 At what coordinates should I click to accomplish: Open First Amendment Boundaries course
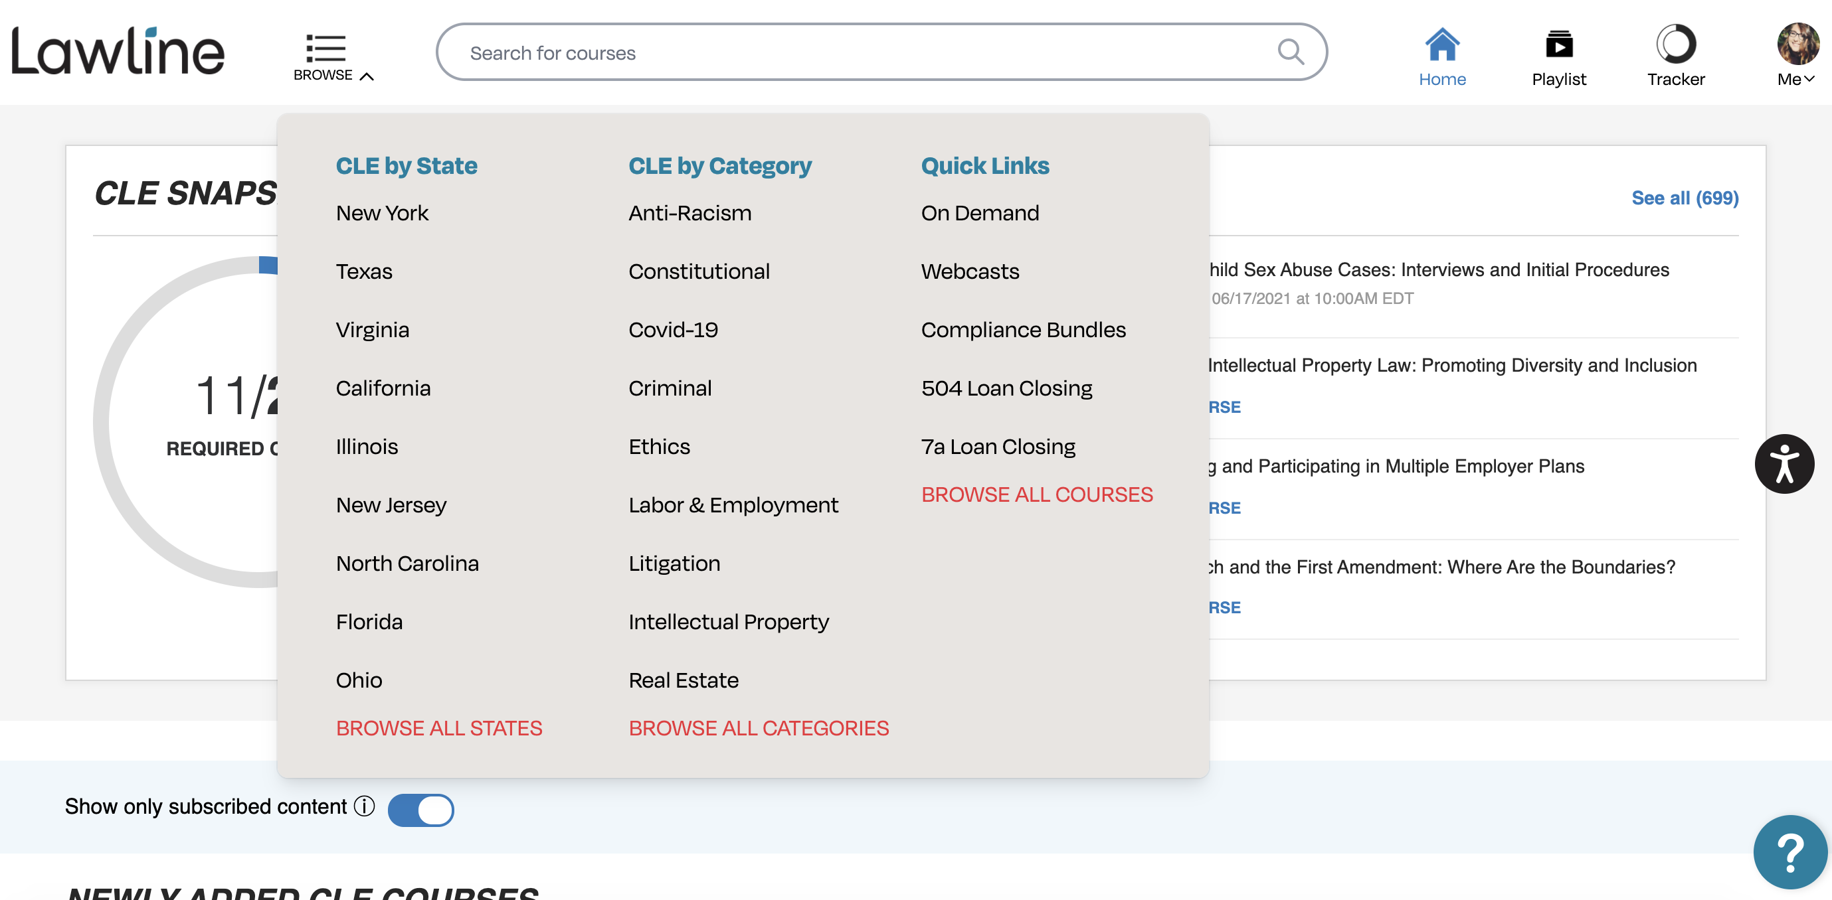(x=1442, y=567)
